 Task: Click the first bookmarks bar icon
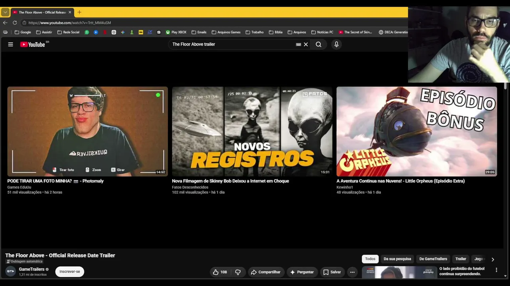point(5,32)
